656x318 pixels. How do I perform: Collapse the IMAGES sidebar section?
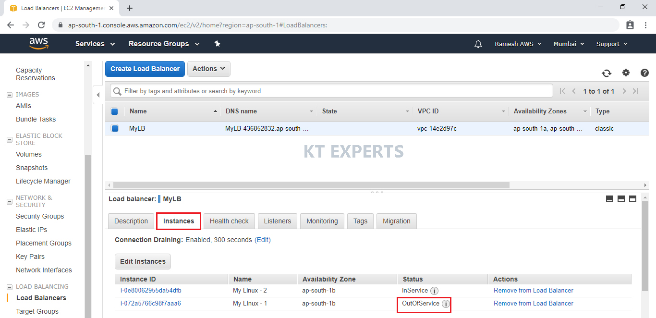(10, 95)
